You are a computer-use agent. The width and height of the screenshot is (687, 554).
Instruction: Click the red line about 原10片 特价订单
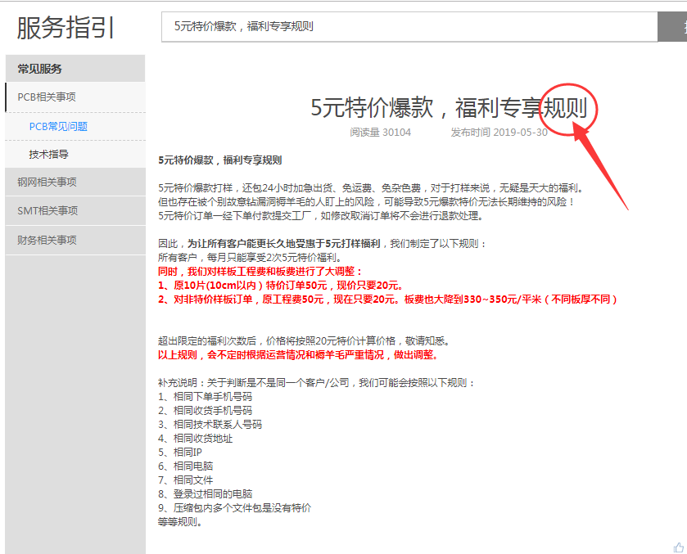(x=280, y=285)
